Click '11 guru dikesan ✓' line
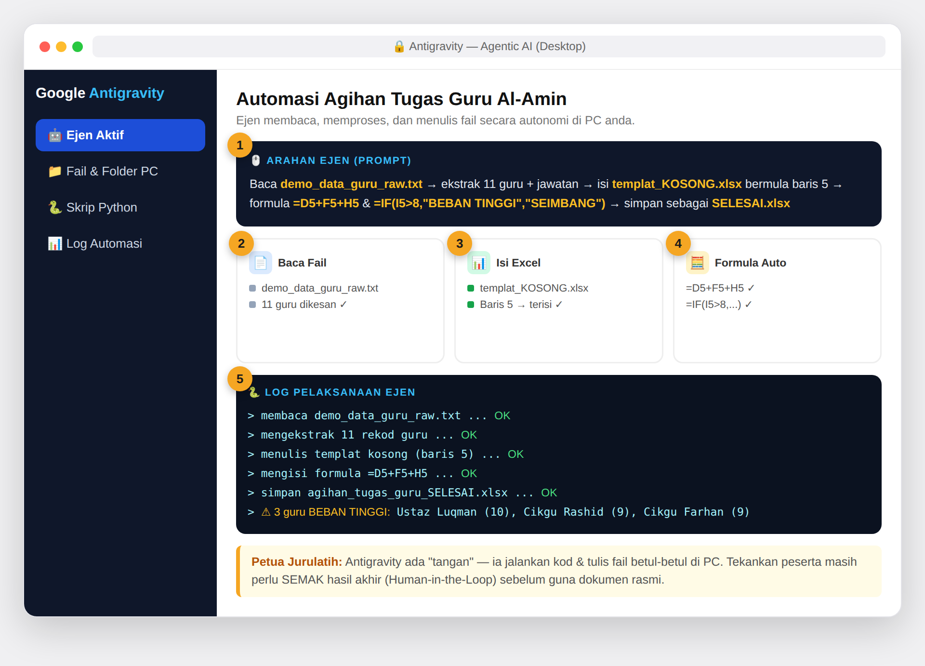Viewport: 925px width, 666px height. (x=304, y=305)
